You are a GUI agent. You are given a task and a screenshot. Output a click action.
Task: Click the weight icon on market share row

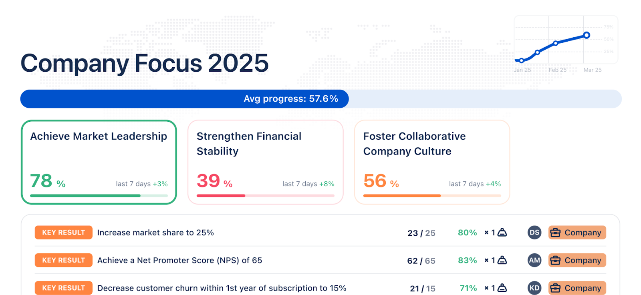coord(502,233)
